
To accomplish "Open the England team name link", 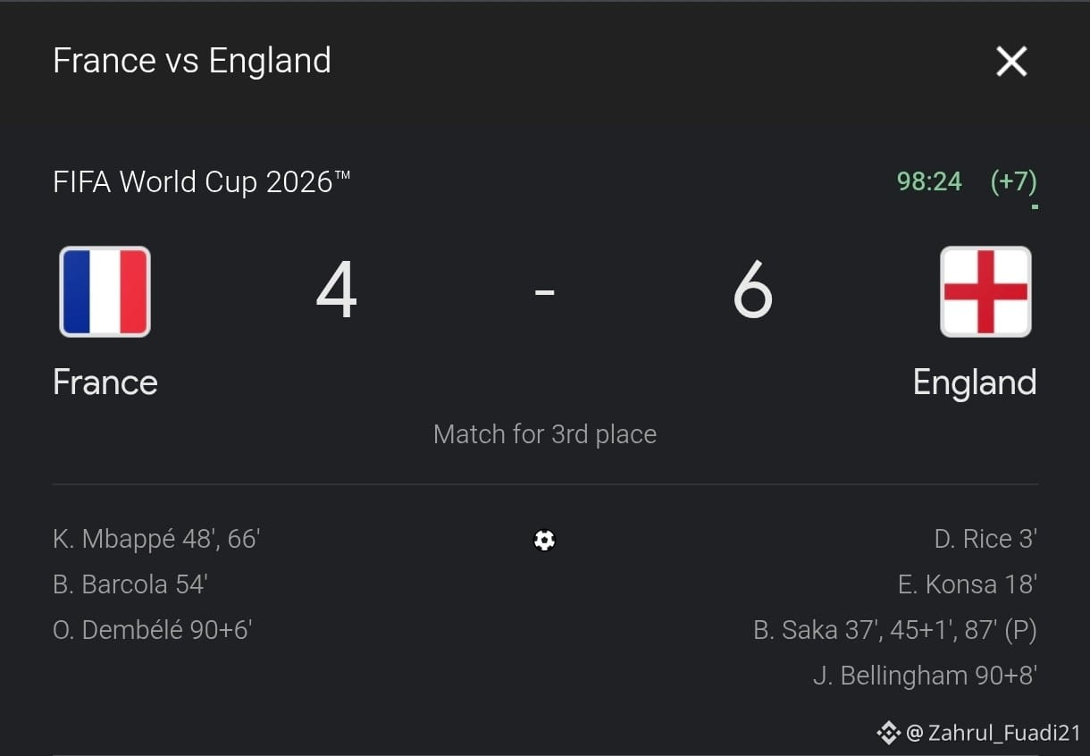I will click(975, 382).
